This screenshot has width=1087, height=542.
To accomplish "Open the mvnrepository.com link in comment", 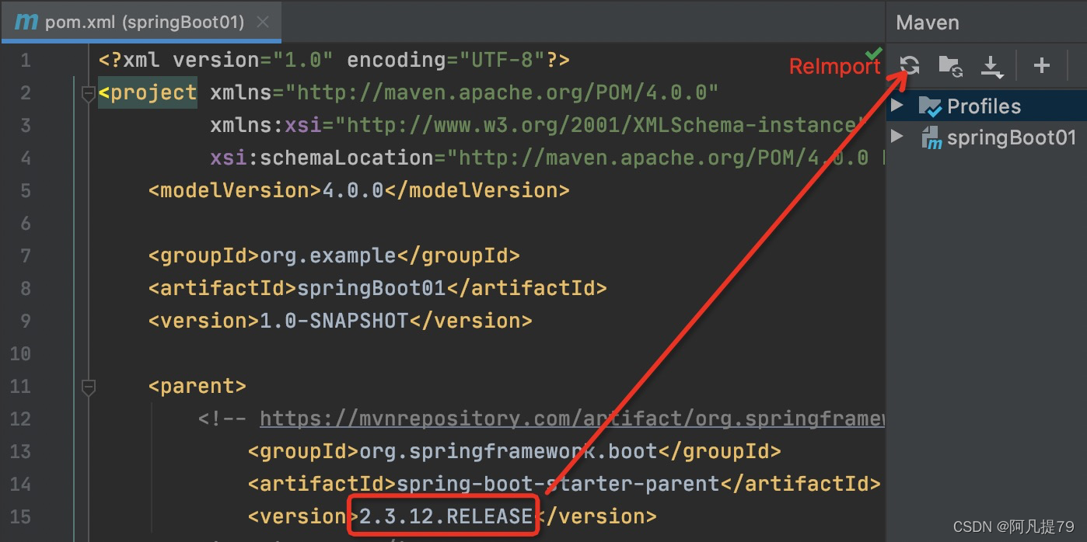I will coord(572,419).
